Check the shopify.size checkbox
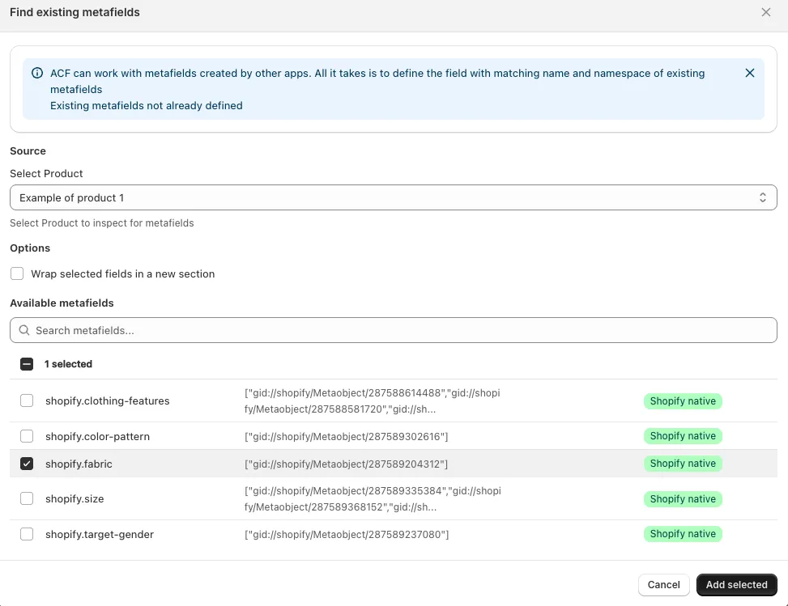Screen dimensions: 788x606 point(27,498)
